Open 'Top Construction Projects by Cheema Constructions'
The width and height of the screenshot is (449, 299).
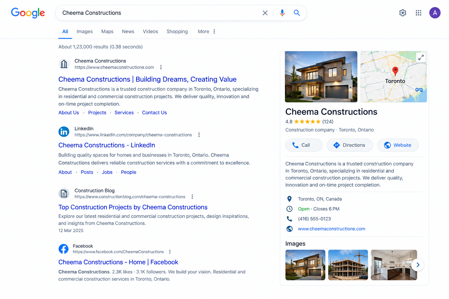(x=133, y=207)
